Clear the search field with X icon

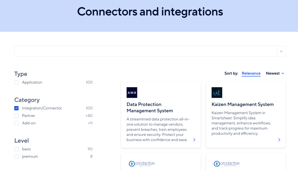coord(281,52)
